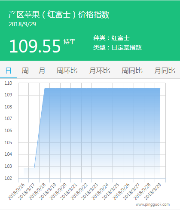The image size is (180, 210).
Task: Click the y-axis label 106
Action: [8, 130]
